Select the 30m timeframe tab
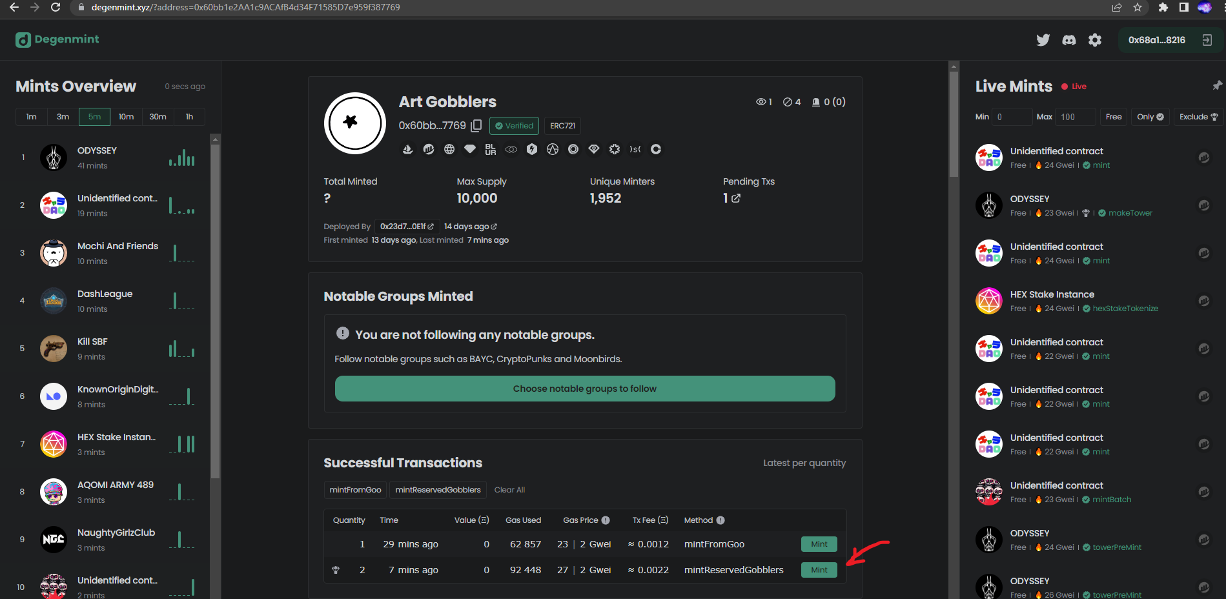The image size is (1226, 599). click(x=158, y=117)
